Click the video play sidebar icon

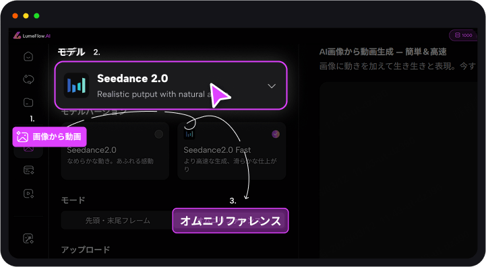[28, 194]
